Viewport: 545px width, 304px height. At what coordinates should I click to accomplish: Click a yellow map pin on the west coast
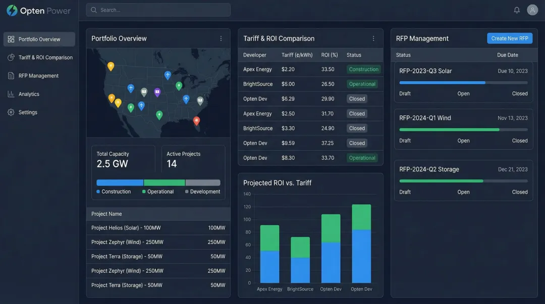[111, 66]
